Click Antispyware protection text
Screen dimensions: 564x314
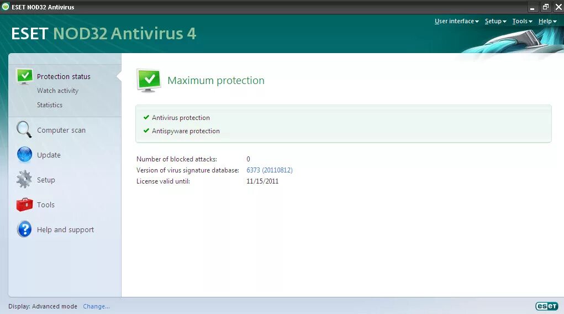[x=186, y=131]
